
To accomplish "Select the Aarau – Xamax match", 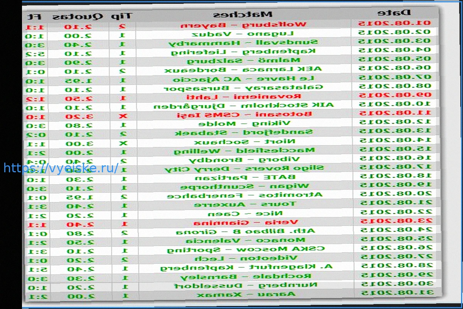I will [247, 295].
